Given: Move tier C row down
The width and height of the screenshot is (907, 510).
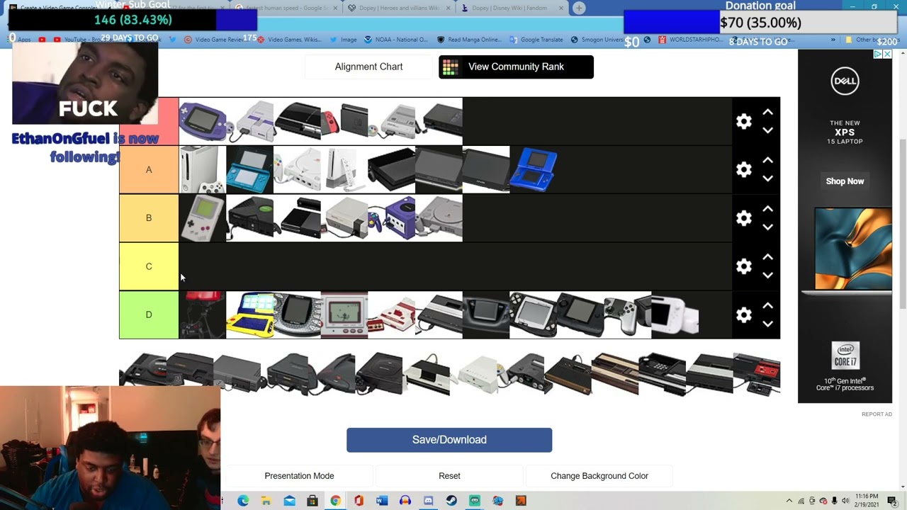Looking at the screenshot, I should (767, 276).
